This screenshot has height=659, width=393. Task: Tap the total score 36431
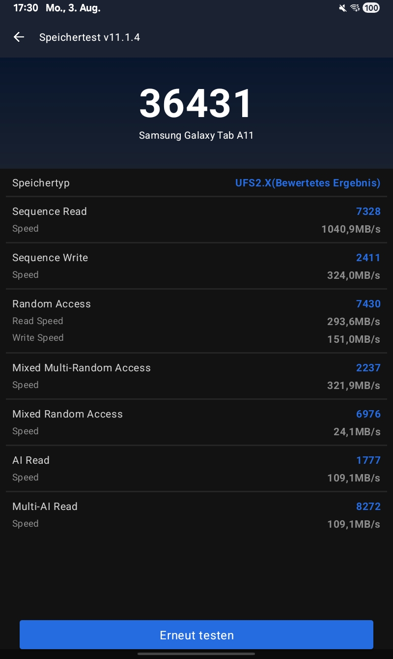pyautogui.click(x=196, y=103)
